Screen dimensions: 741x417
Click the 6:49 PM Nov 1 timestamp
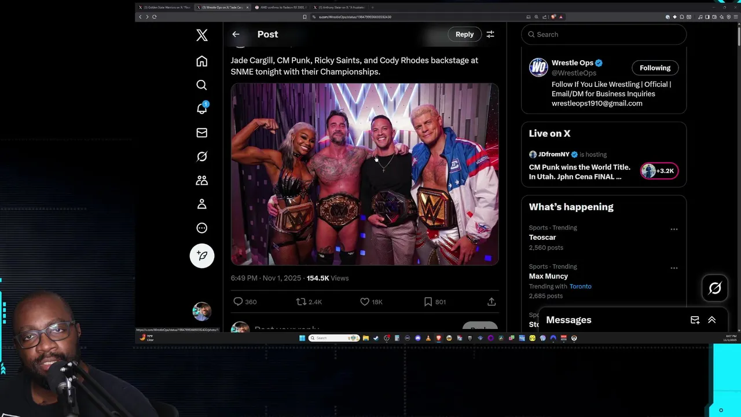[266, 278]
